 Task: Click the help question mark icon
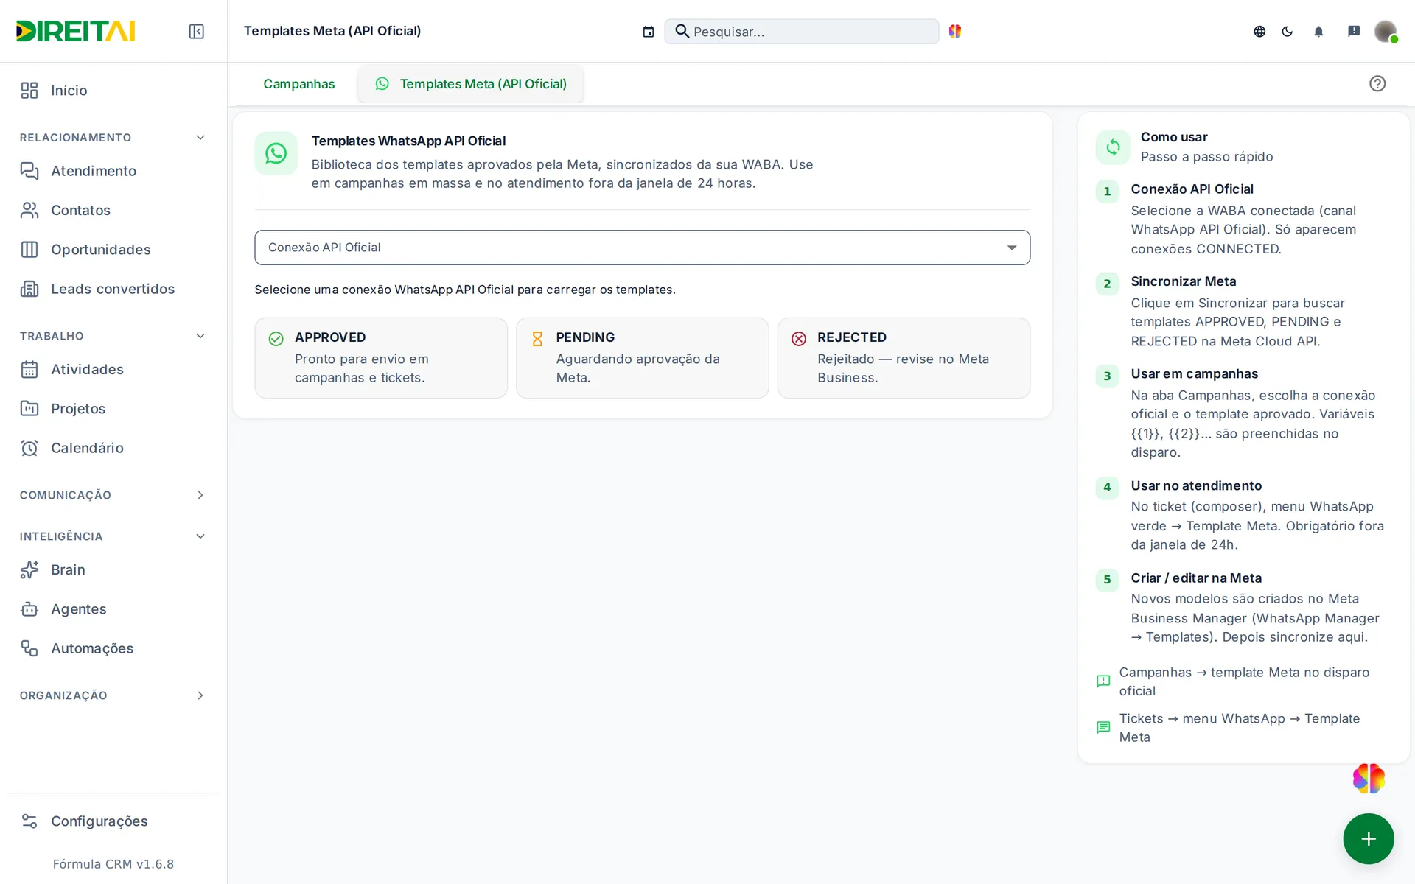click(1377, 83)
